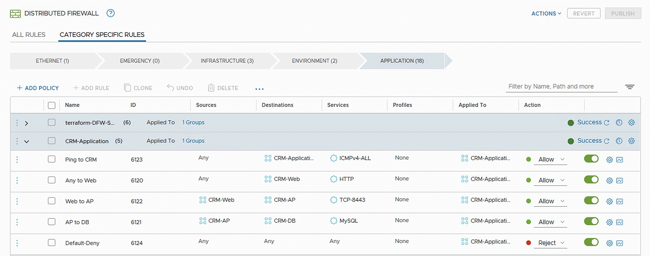The width and height of the screenshot is (650, 256).
Task: Open row menu dots for Any to Web
Action: (17, 180)
